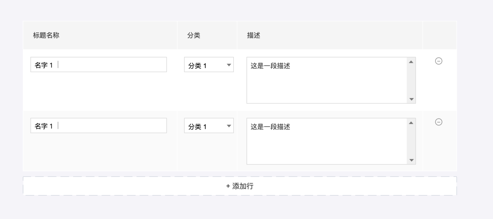Screen dimensions: 493x219
Task: Remove the first table row
Action: 438,61
